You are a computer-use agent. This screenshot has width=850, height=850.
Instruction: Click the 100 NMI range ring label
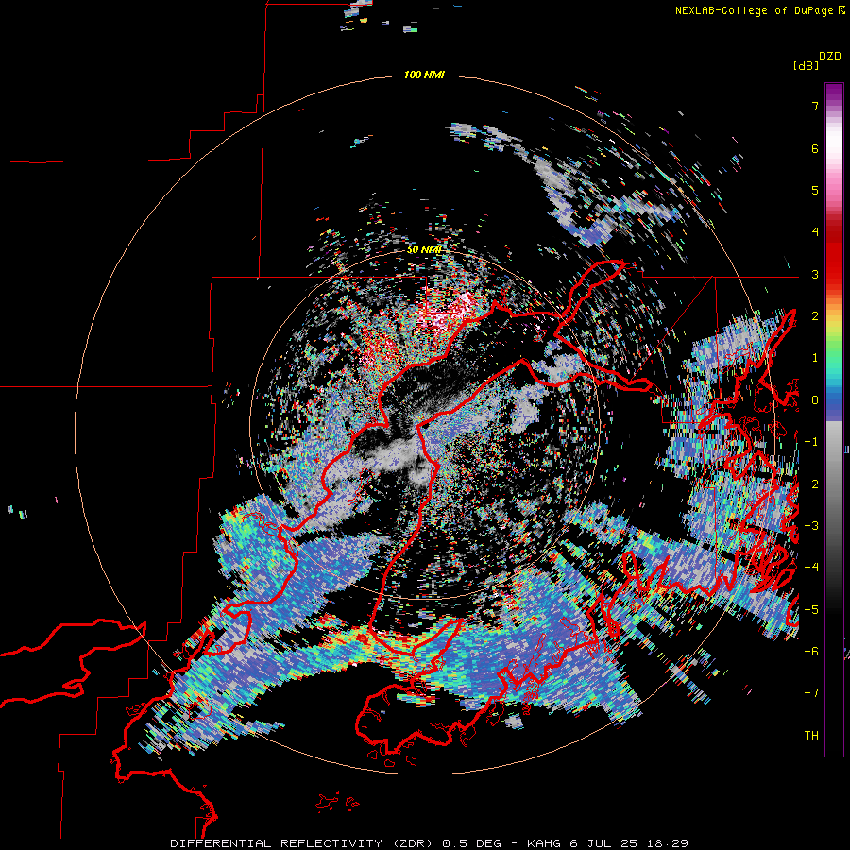tap(424, 75)
